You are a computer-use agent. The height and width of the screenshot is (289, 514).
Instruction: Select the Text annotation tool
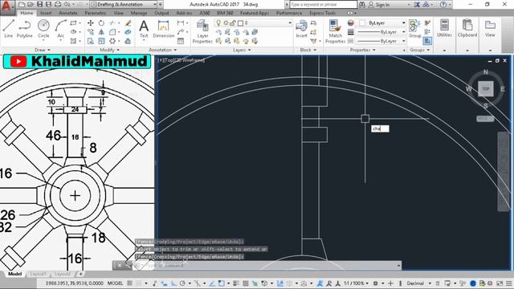pos(144,29)
